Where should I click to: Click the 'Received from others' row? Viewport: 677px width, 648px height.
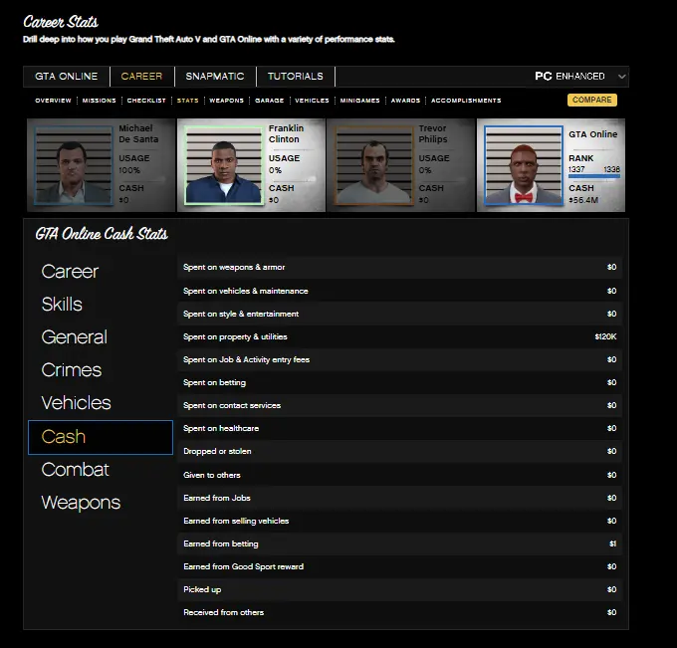coord(399,612)
